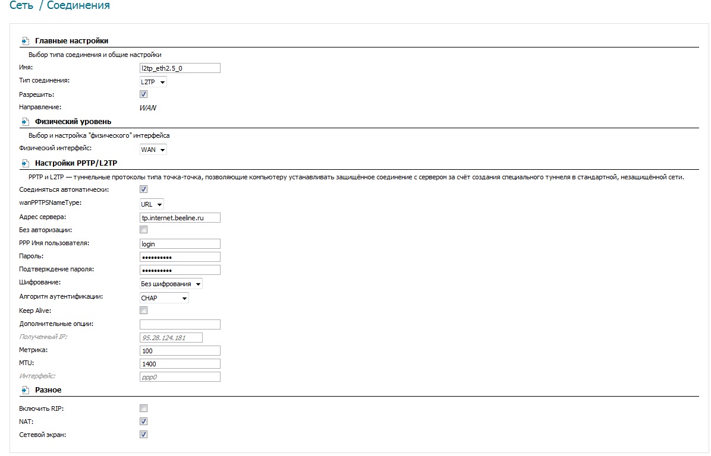Image resolution: width=711 pixels, height=456 pixels.
Task: Toggle the NAT checkbox
Action: pos(144,421)
